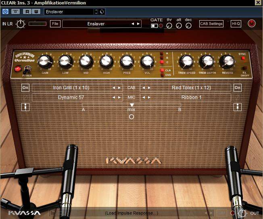Select previous cabinet A with left arrow
Screen dimensions: 263x219
point(114,88)
